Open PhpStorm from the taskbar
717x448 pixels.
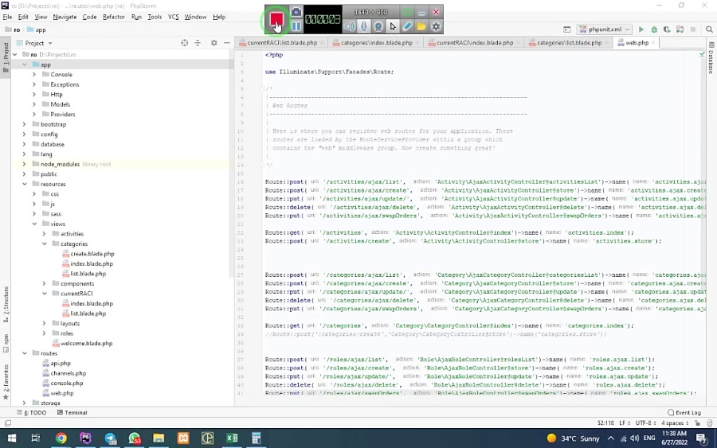click(85, 438)
